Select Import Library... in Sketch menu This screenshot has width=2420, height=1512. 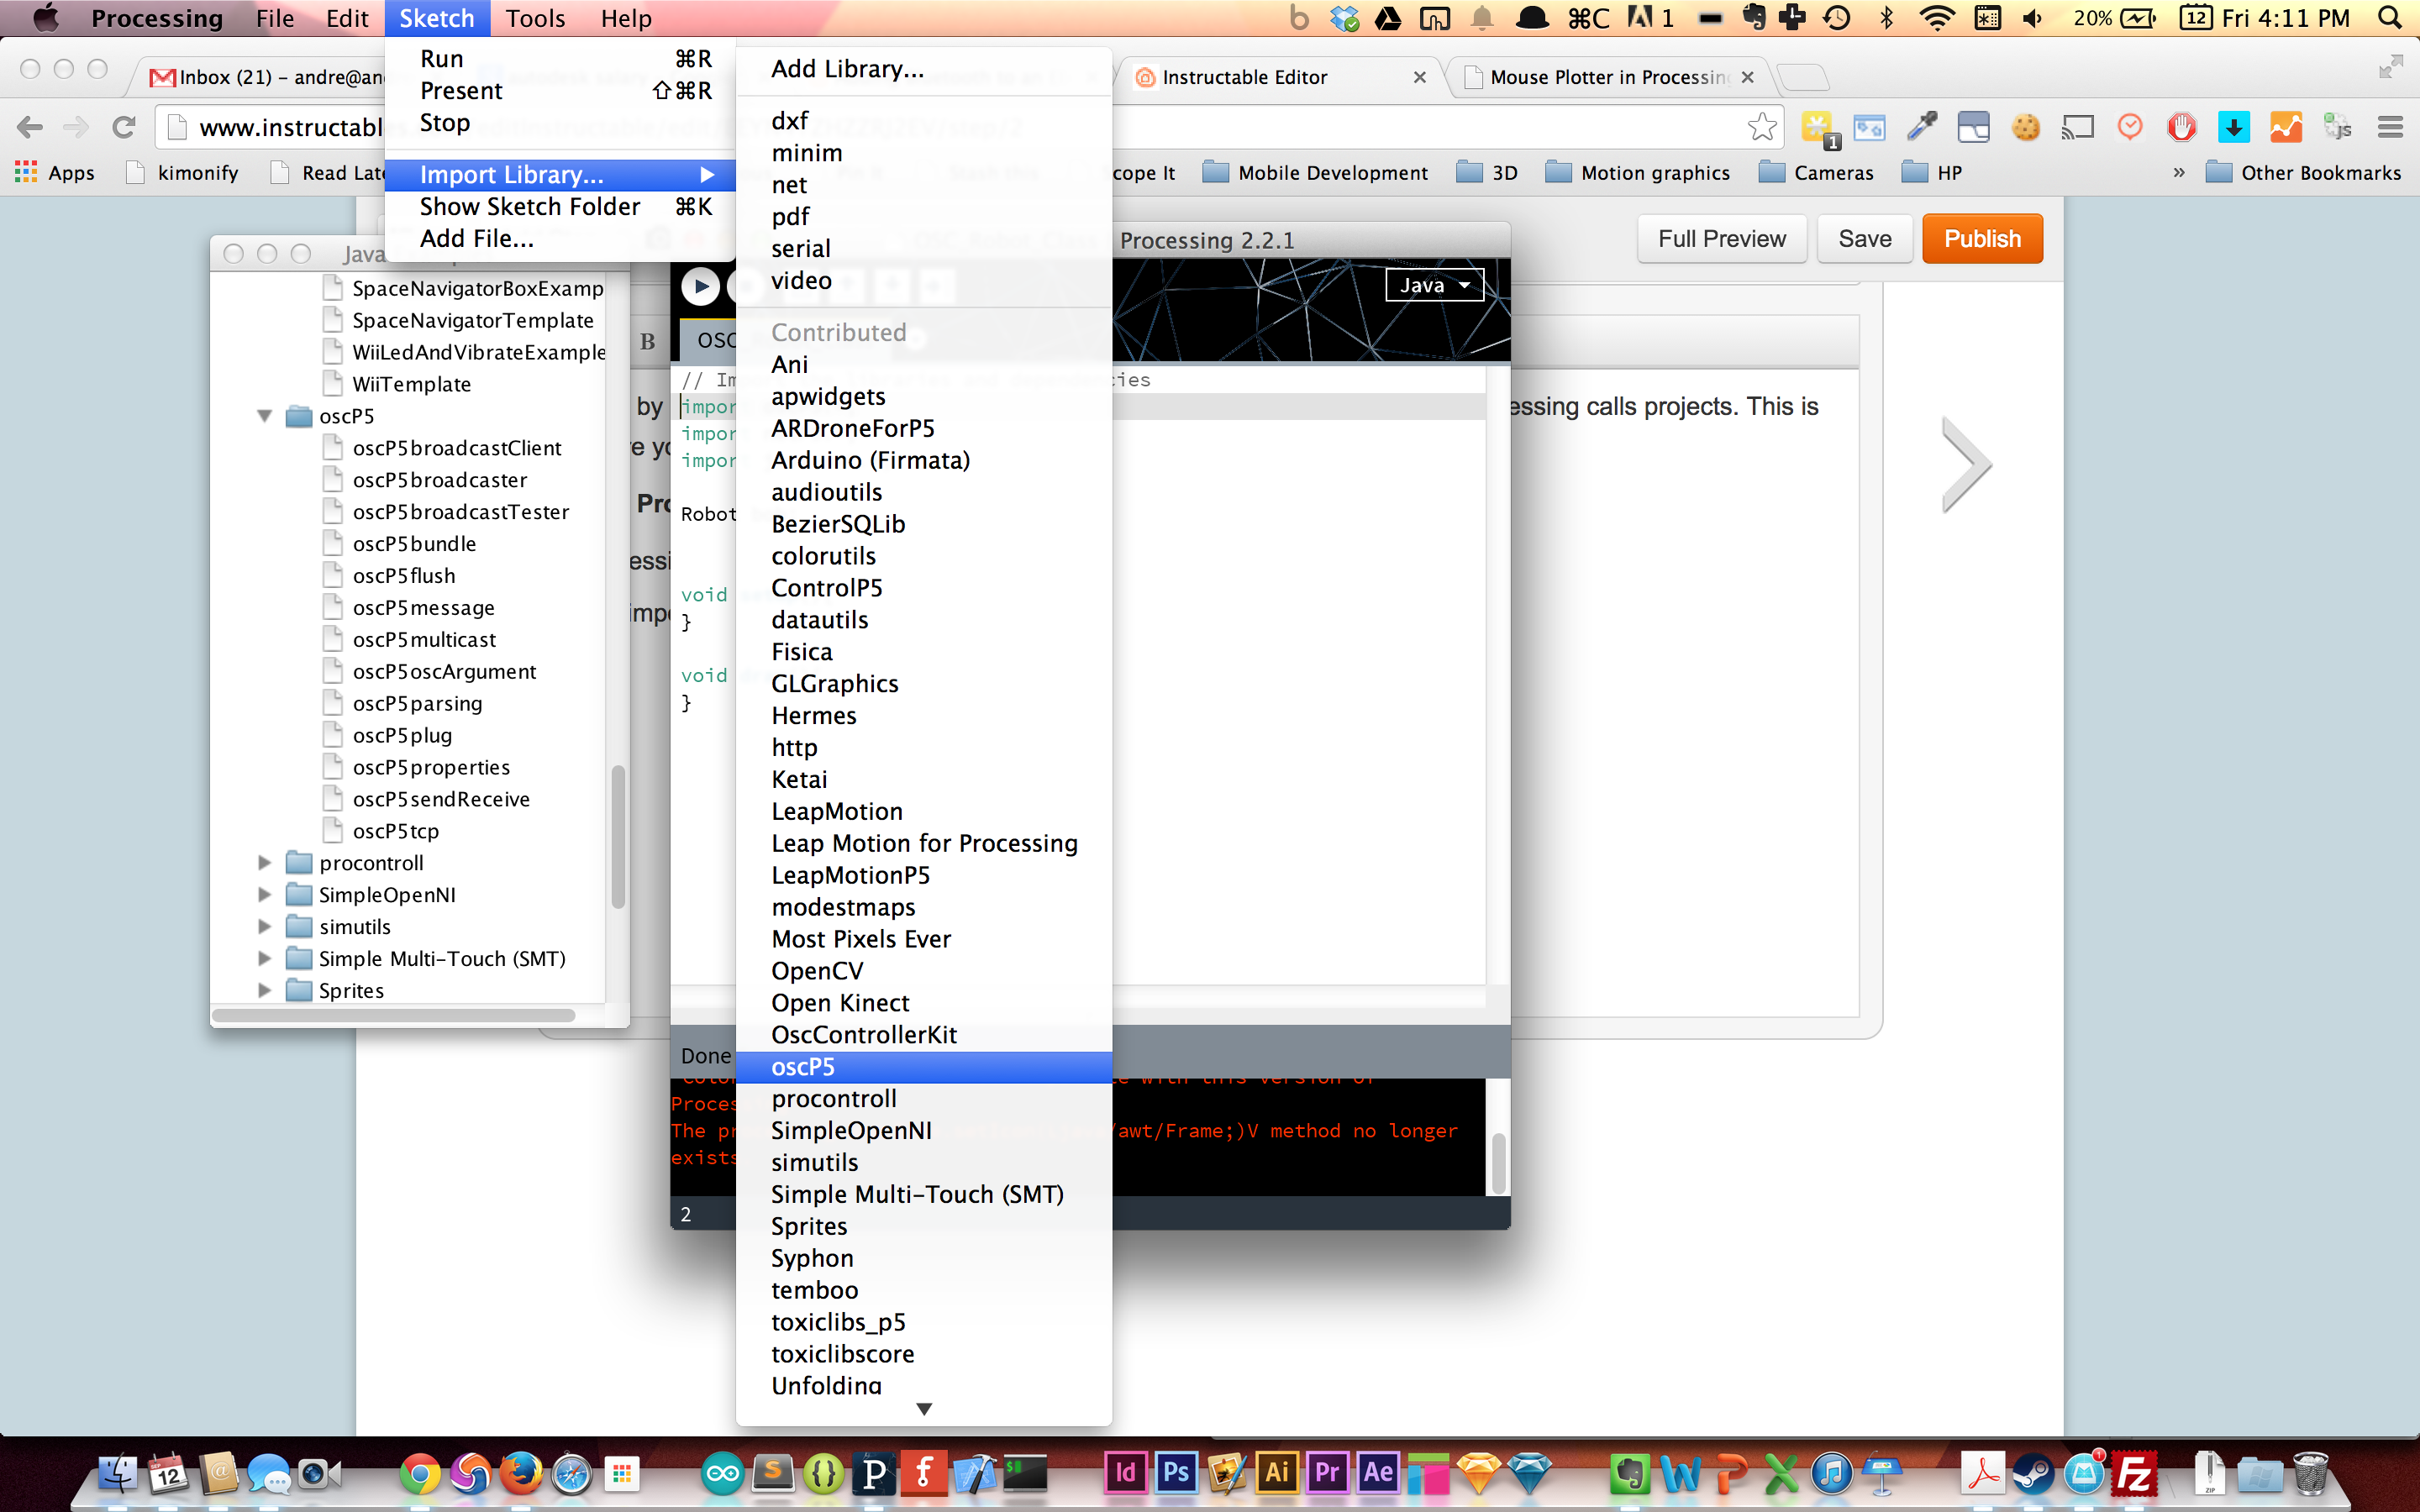point(560,175)
